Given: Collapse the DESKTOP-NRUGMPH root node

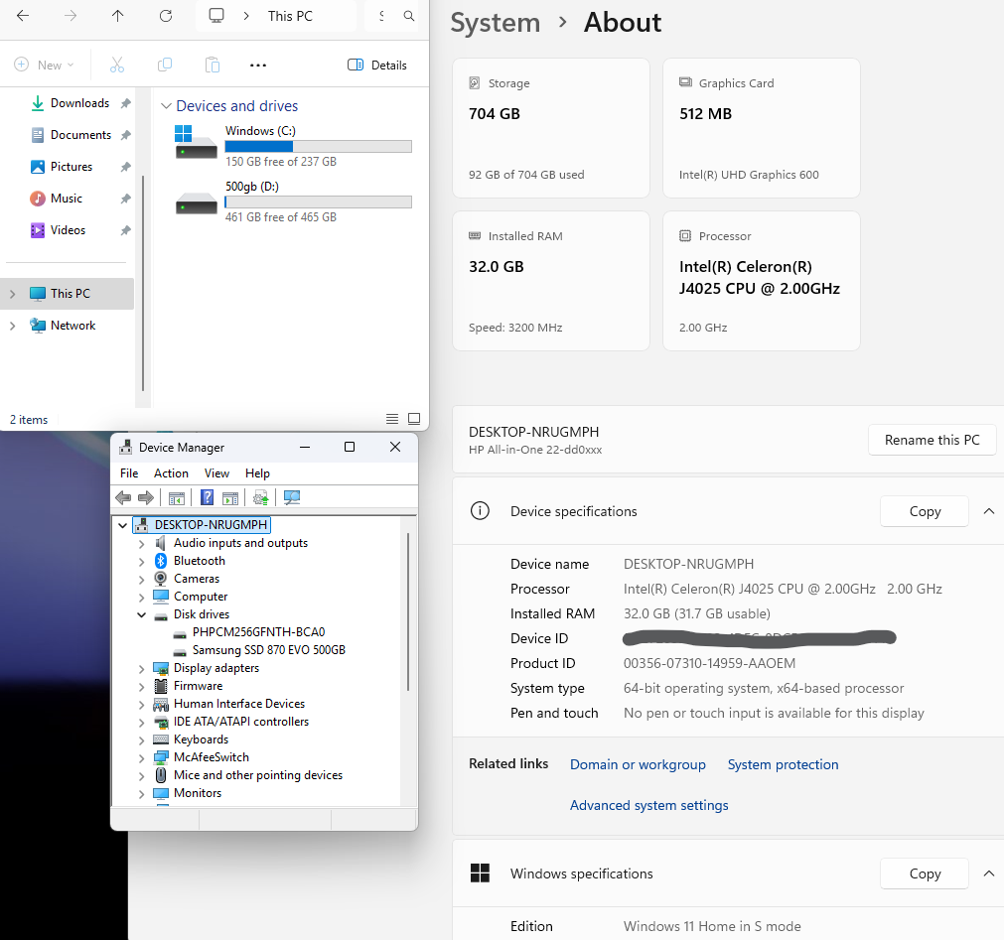Looking at the screenshot, I should (122, 525).
